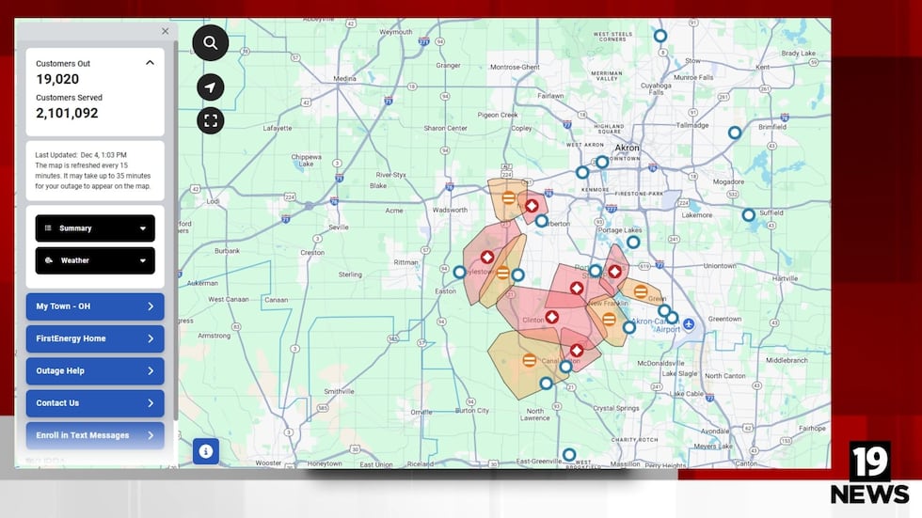This screenshot has height=518, width=922.
Task: Open Outage Help
Action: 95,371
